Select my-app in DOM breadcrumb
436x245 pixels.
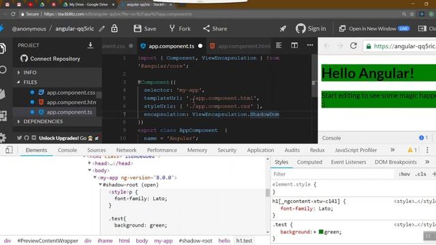(x=163, y=241)
